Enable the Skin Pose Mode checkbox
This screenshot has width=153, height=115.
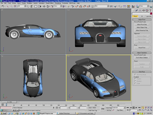pos(135,74)
